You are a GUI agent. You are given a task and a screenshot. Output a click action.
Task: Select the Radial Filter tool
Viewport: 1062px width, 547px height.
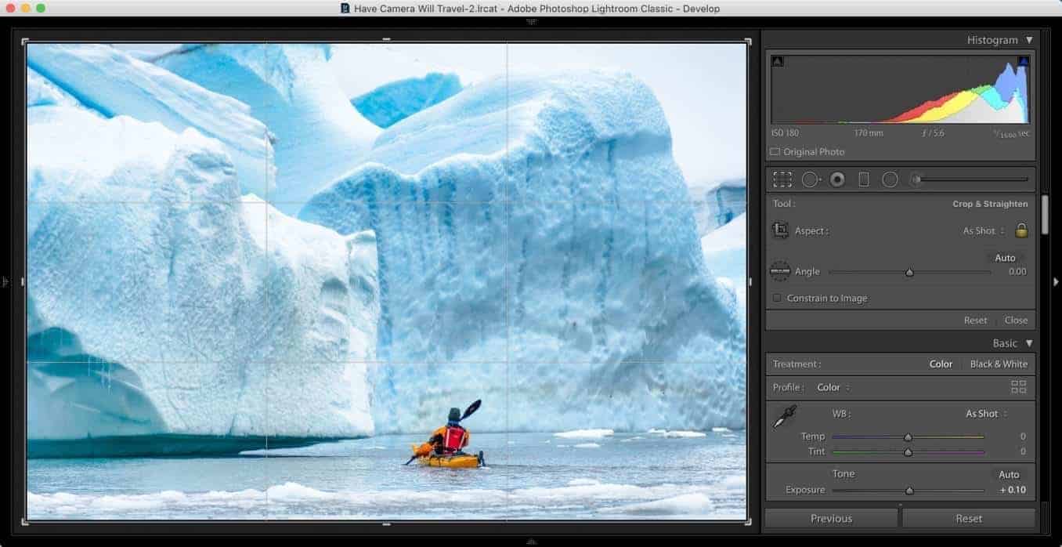click(890, 179)
